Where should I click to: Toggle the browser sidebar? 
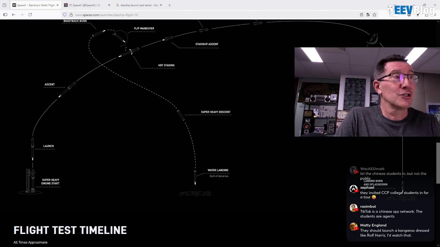[x=5, y=15]
